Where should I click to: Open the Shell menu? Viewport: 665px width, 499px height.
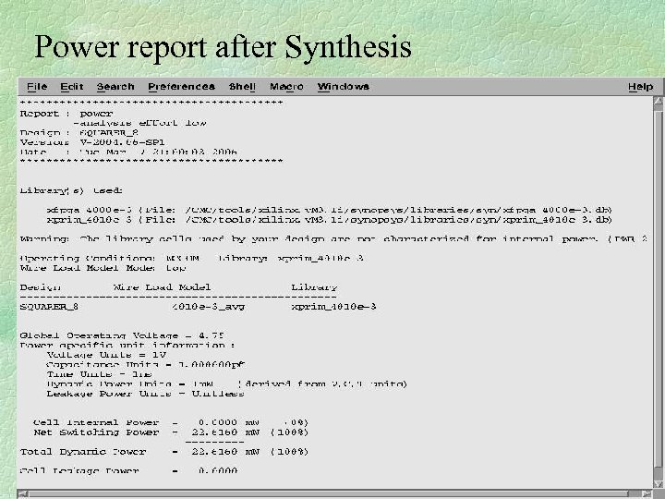point(242,87)
